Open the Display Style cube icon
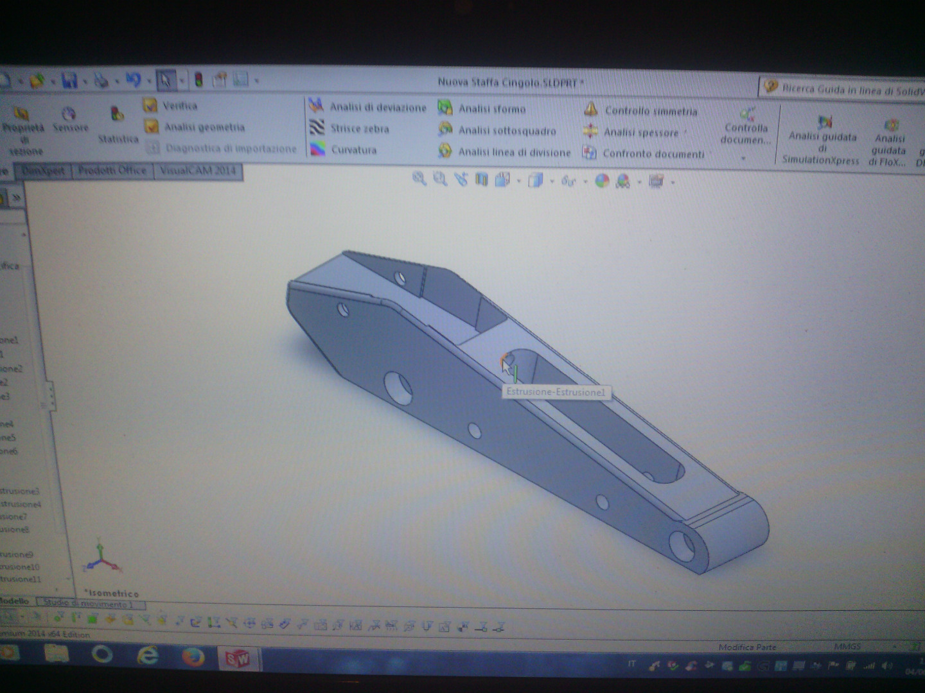The image size is (925, 693). click(x=535, y=181)
